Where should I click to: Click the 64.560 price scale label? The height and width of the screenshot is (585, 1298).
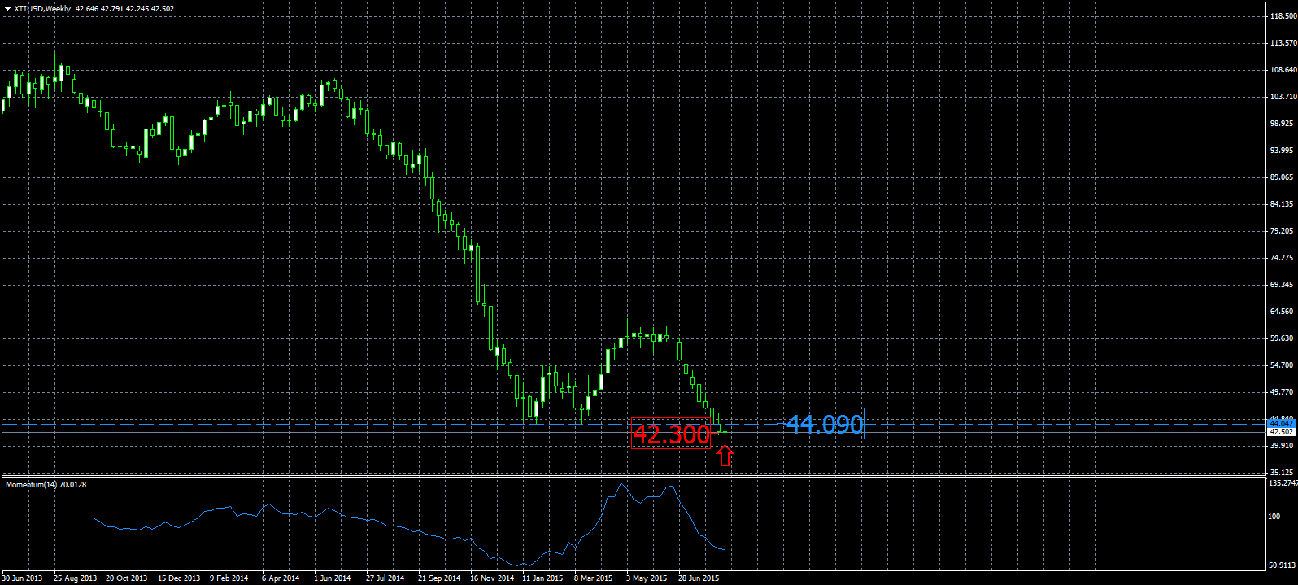click(1283, 312)
